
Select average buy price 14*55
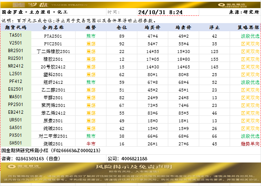[x=153, y=51]
